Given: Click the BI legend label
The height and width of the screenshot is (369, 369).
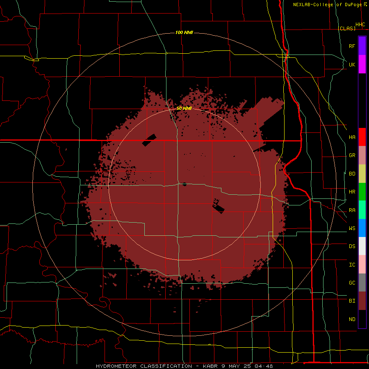Looking at the screenshot, I should (352, 301).
